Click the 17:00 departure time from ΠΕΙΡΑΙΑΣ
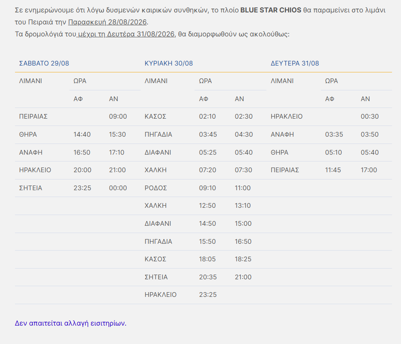The width and height of the screenshot is (401, 344). pos(369,170)
